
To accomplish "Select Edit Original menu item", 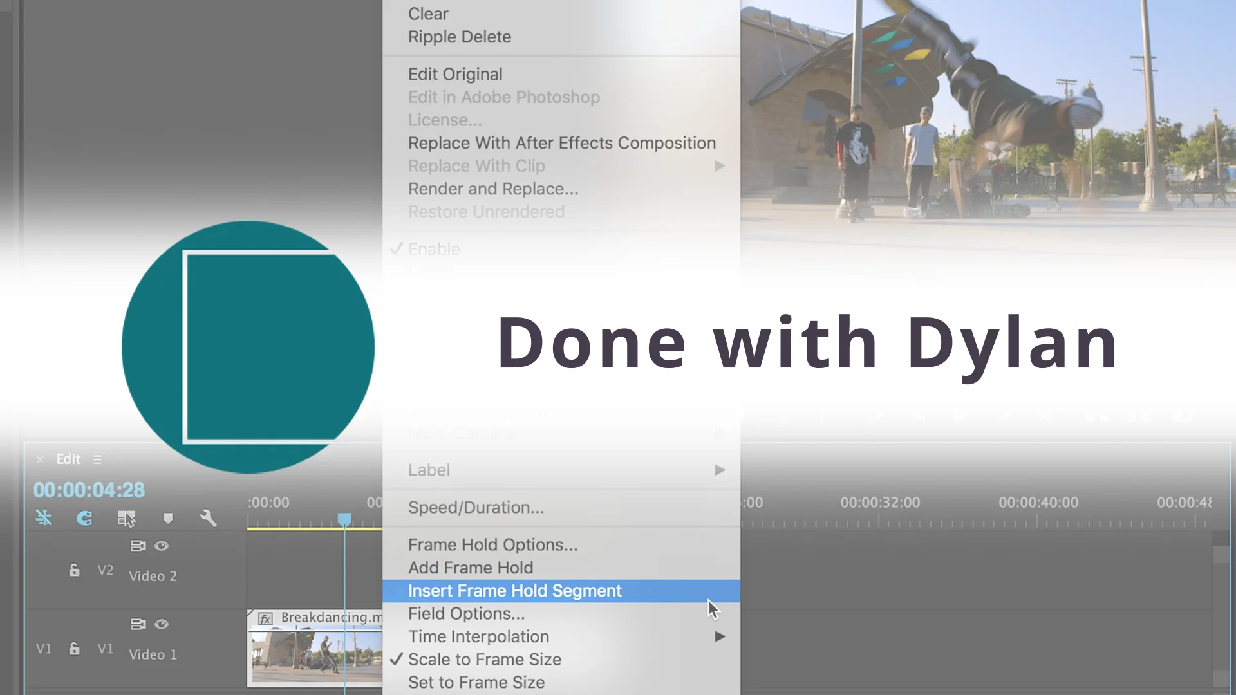I will 455,74.
